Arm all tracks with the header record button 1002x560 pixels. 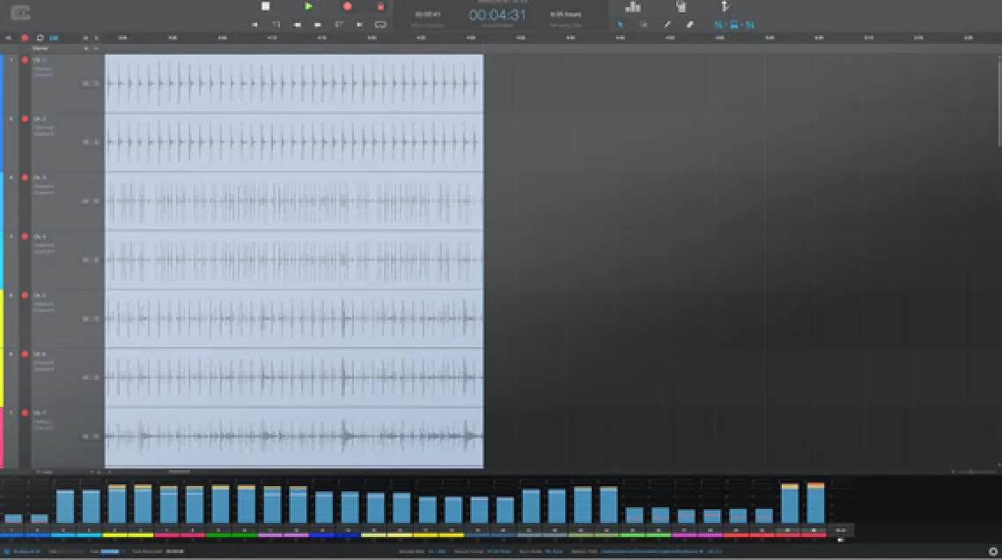(x=25, y=38)
